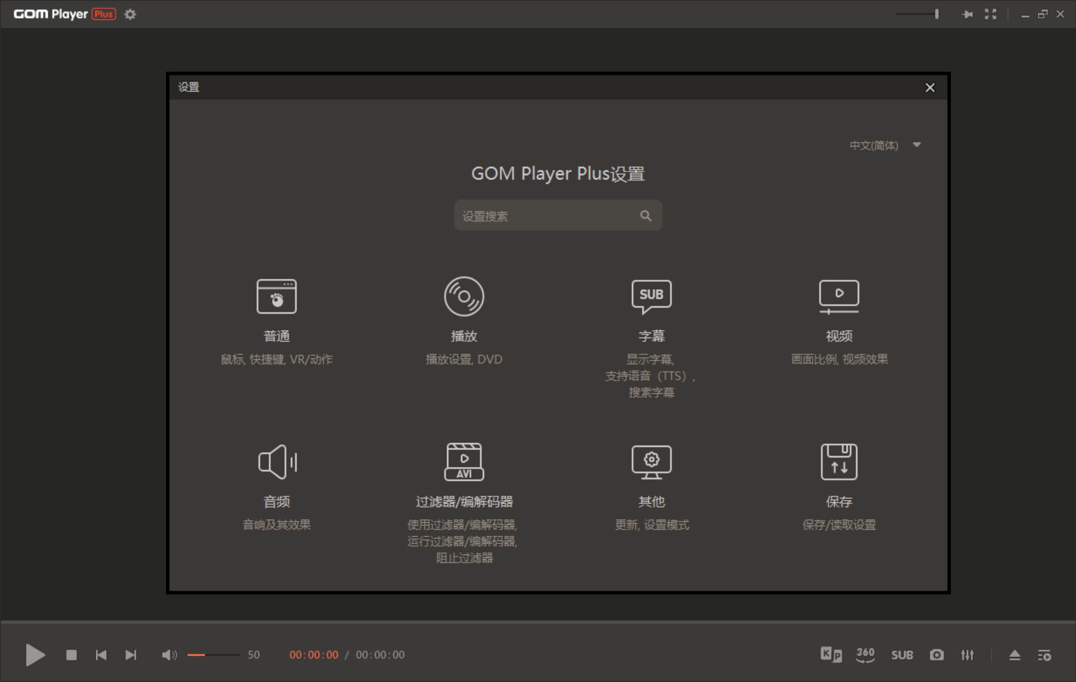Click the 00:00:00 elapsed time display
Viewport: 1076px width, 682px height.
coord(314,655)
